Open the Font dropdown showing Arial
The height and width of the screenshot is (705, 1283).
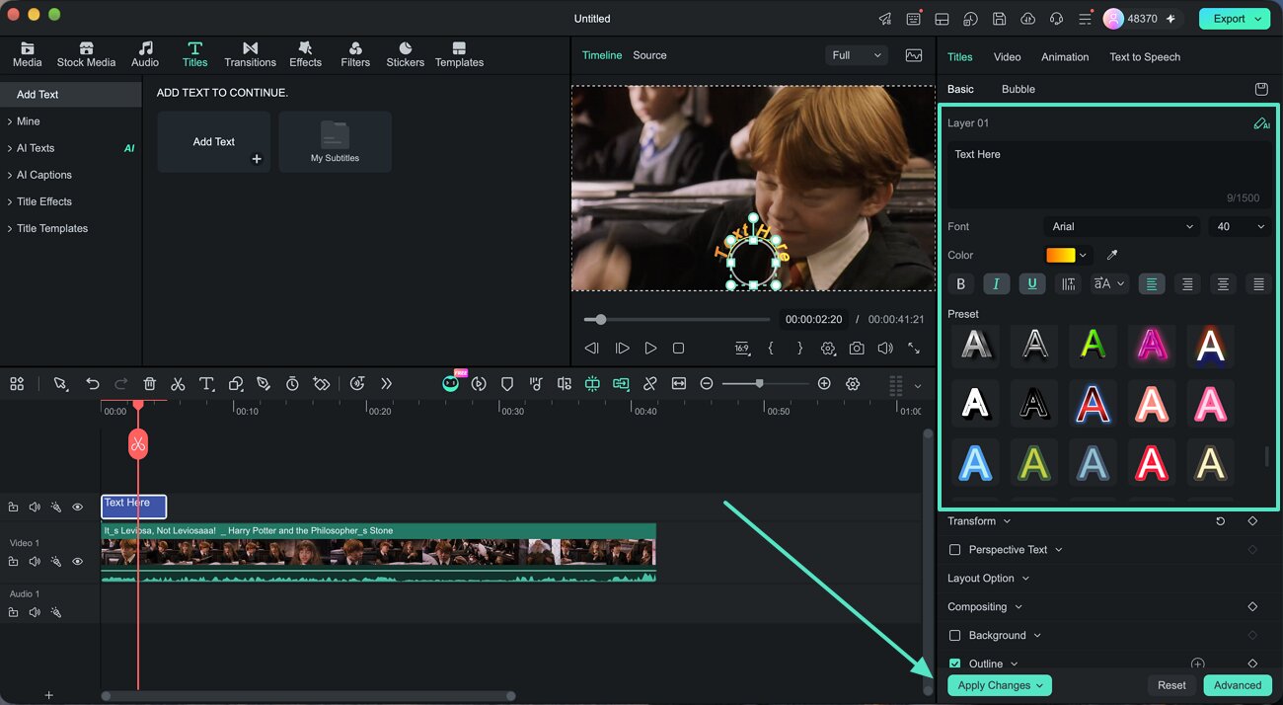1122,227
